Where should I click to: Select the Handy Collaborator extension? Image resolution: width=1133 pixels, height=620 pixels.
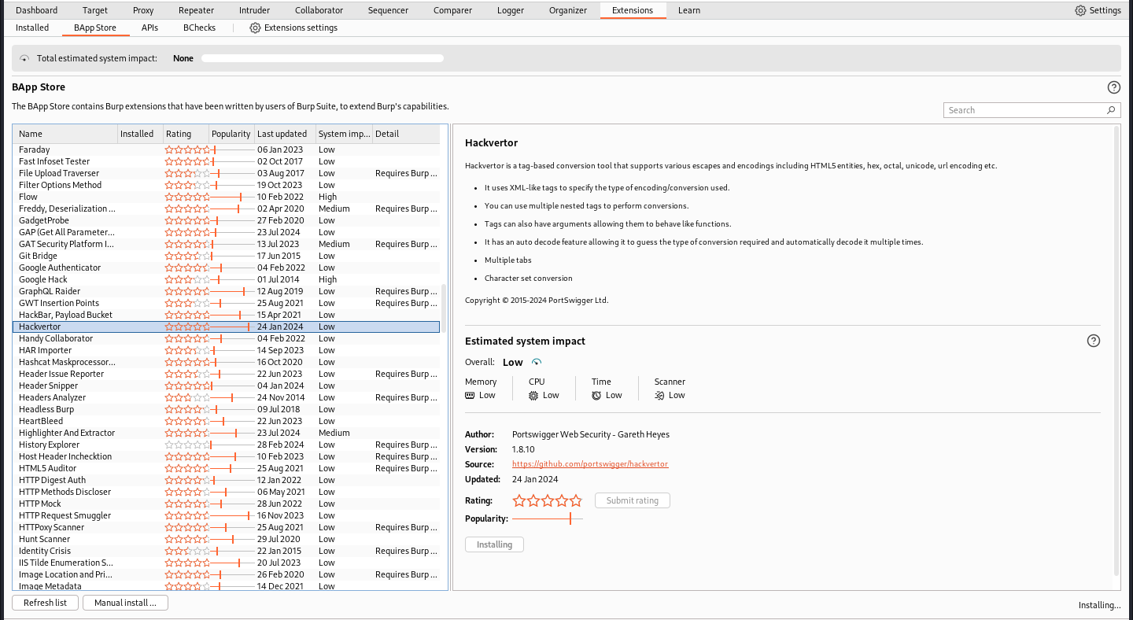click(227, 338)
